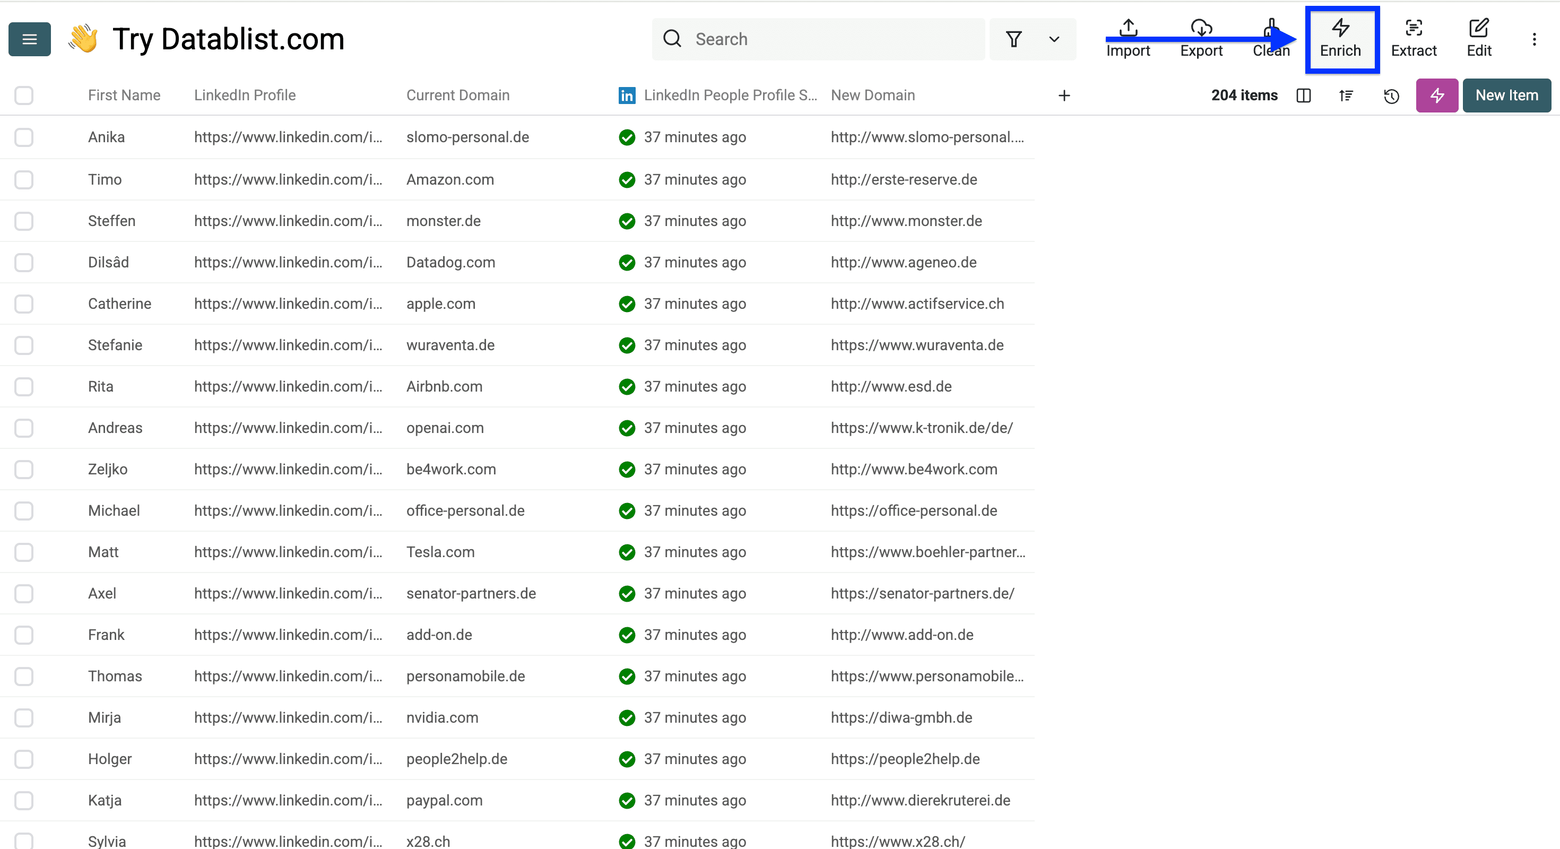Open the sort options

point(1346,96)
